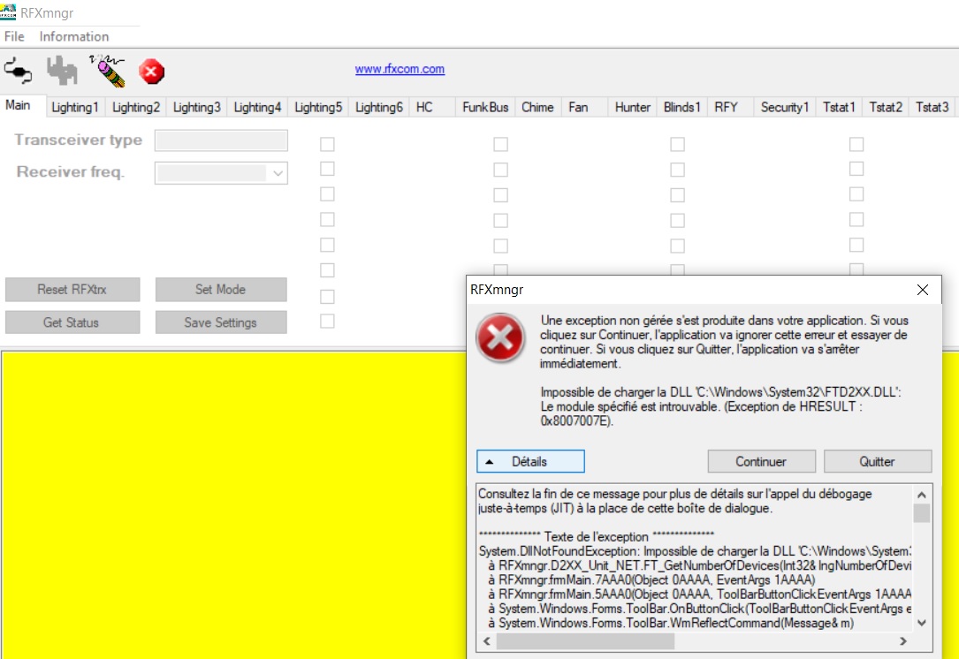Click the 'RFXmngr.frmMain.7AAA0' stack trace line
This screenshot has width=959, height=659.
[652, 579]
